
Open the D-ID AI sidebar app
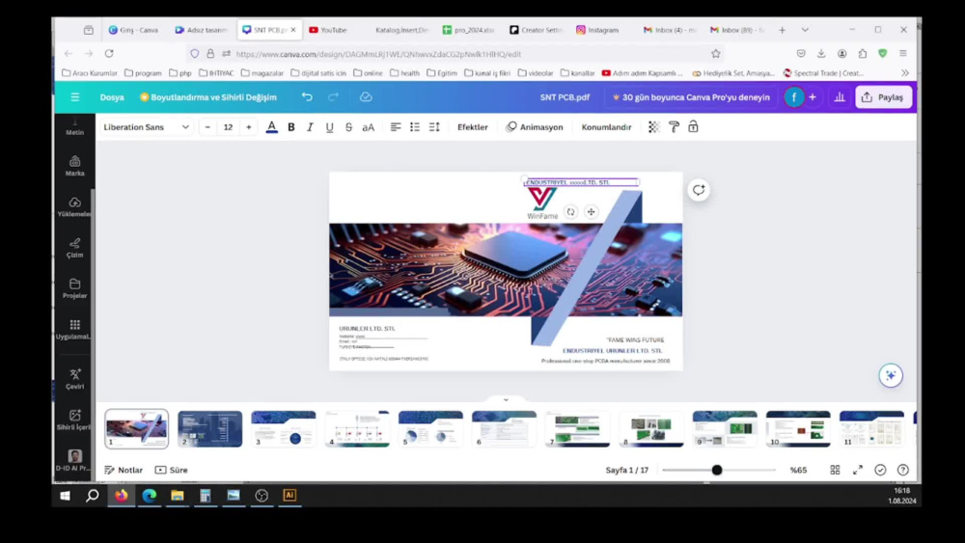click(75, 460)
